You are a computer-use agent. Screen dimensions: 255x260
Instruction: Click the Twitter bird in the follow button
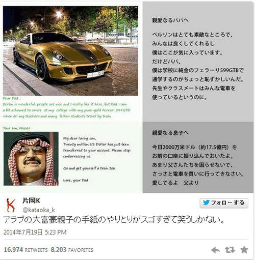[206, 203]
